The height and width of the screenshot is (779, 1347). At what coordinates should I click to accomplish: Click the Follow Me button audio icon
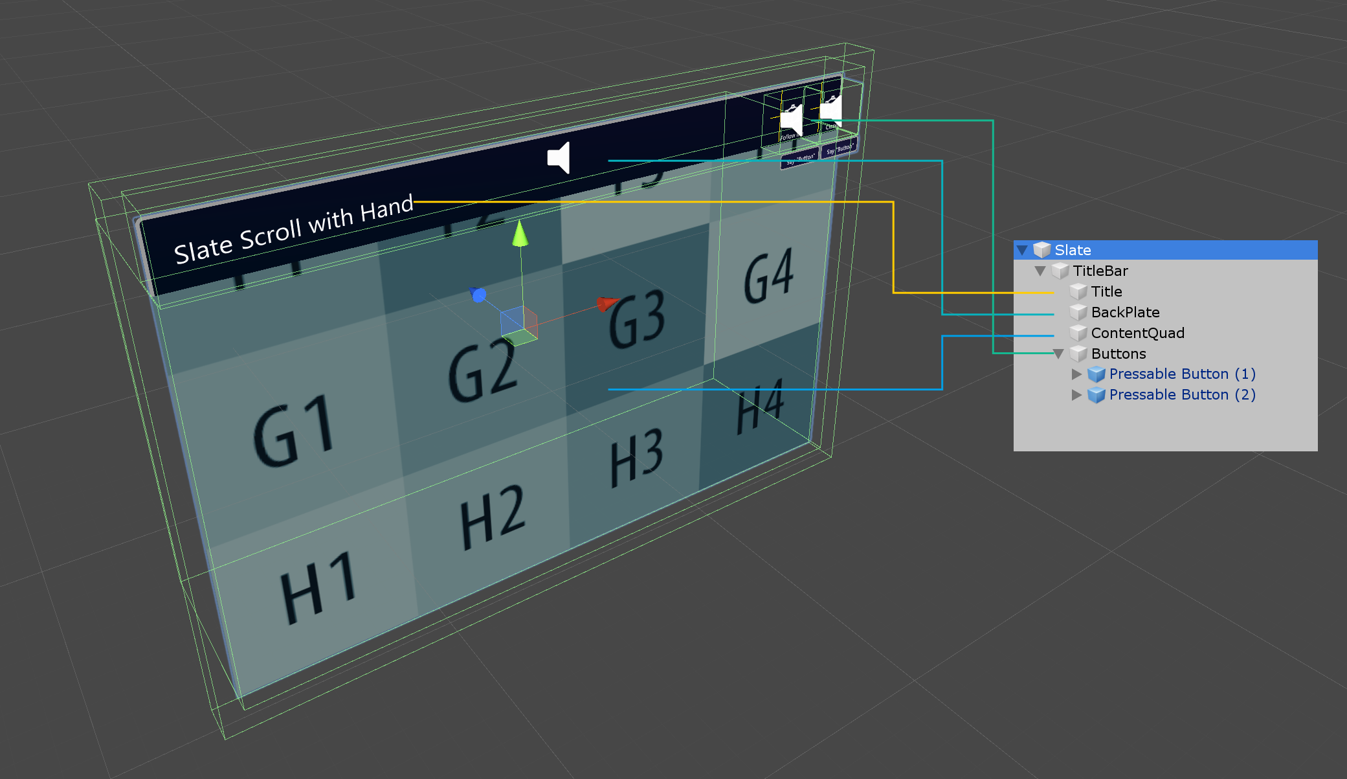coord(792,120)
